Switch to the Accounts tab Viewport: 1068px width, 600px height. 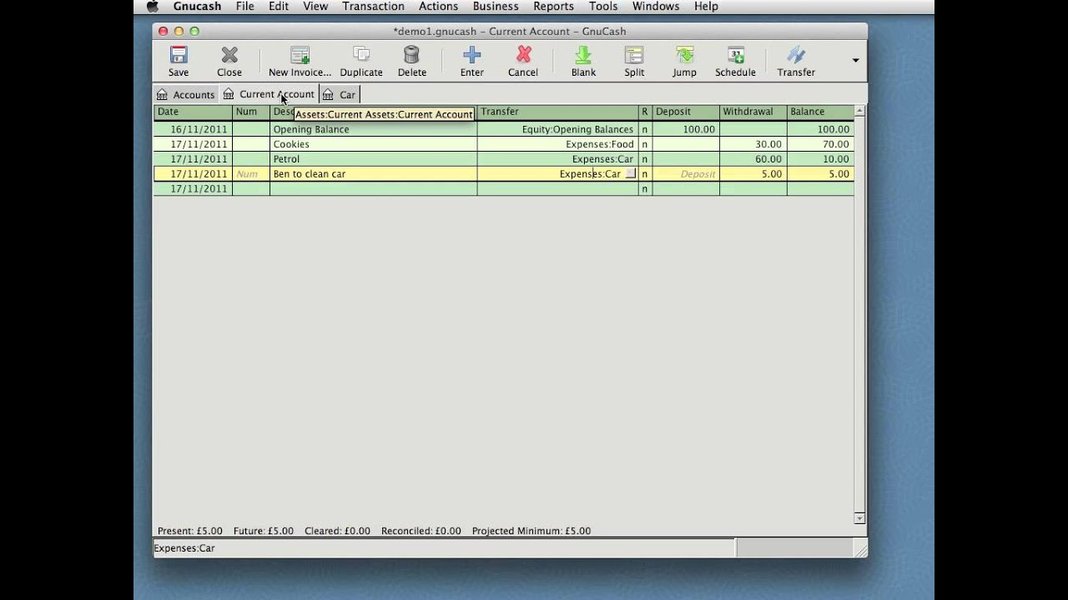pos(185,95)
